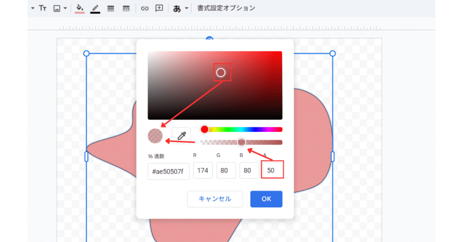Click the color preview circle swatch
The image size is (463, 242).
(155, 136)
